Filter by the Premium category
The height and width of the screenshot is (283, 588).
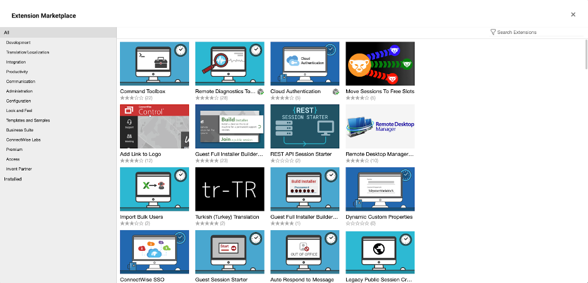point(14,150)
